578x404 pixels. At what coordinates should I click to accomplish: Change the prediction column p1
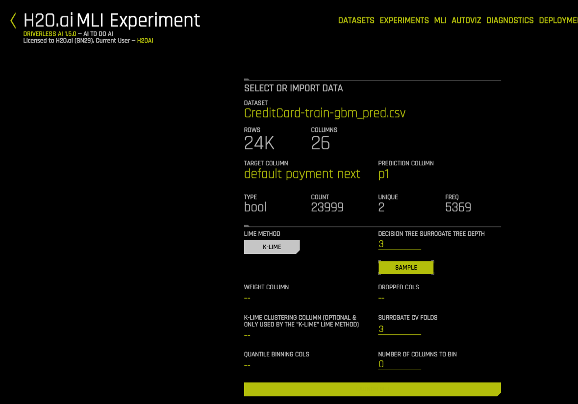[x=383, y=174]
